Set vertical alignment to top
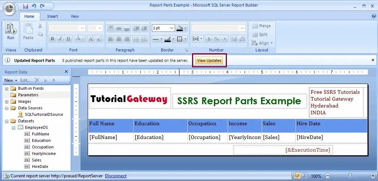This screenshot has width=378, height=181. pos(111,28)
